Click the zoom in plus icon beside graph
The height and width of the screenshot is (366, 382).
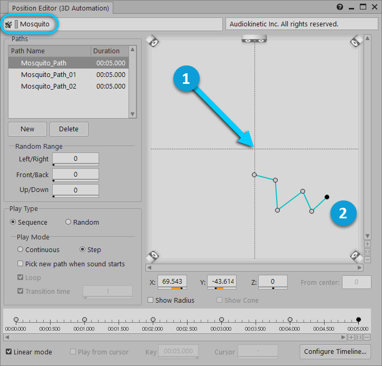[367, 244]
